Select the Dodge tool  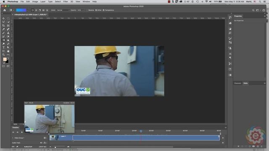click(3, 44)
